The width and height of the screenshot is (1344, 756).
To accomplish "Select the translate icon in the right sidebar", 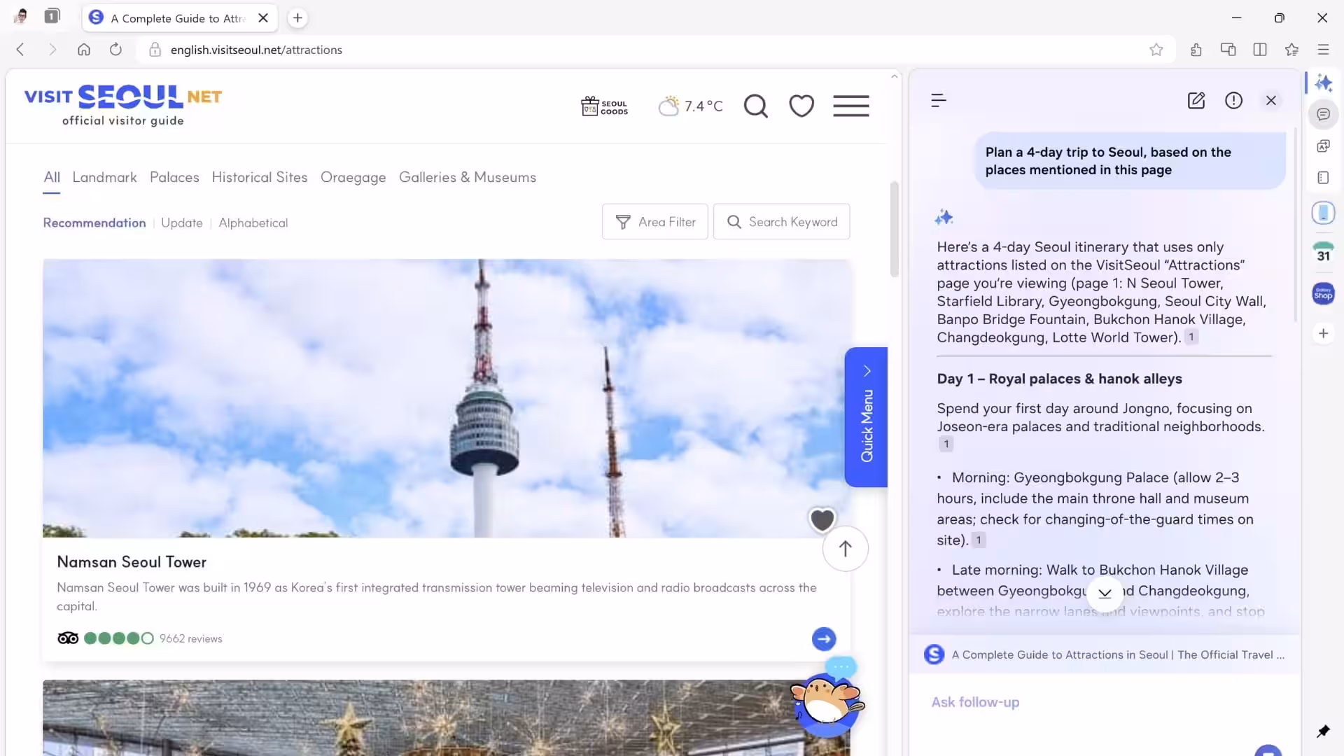I will pyautogui.click(x=1324, y=146).
